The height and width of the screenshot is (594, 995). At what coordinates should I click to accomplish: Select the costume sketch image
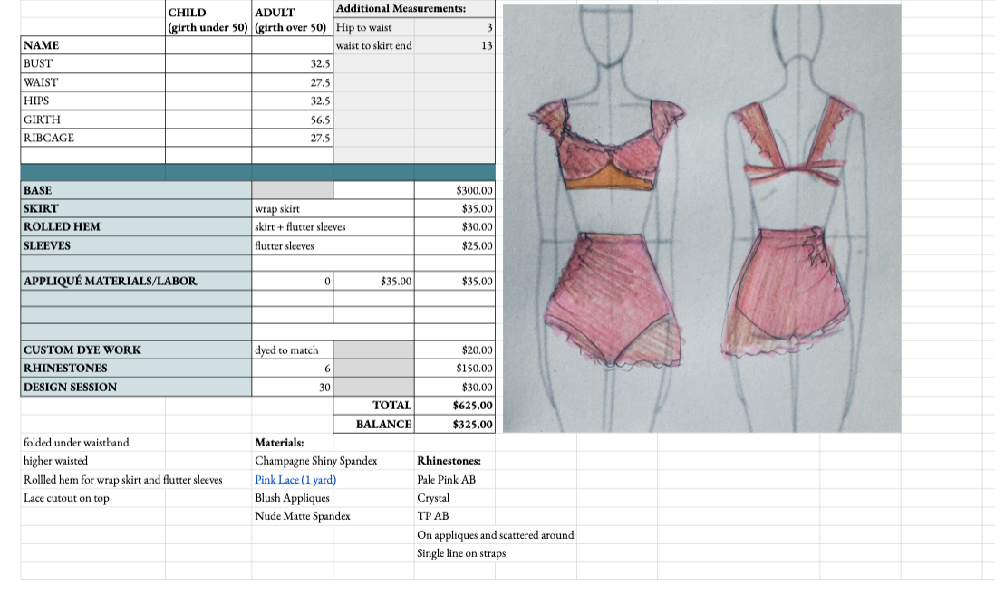tap(701, 218)
